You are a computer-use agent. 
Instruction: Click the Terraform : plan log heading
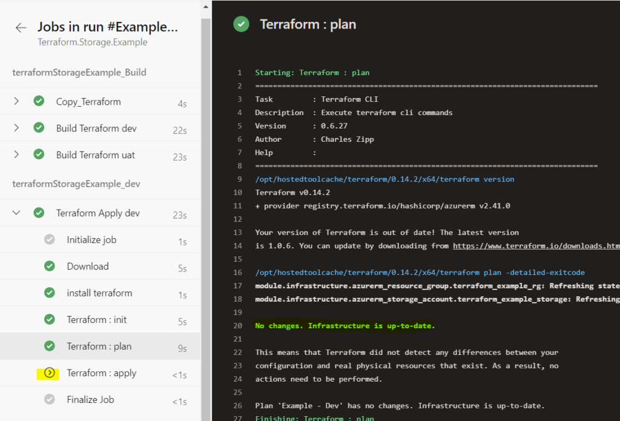tap(308, 24)
